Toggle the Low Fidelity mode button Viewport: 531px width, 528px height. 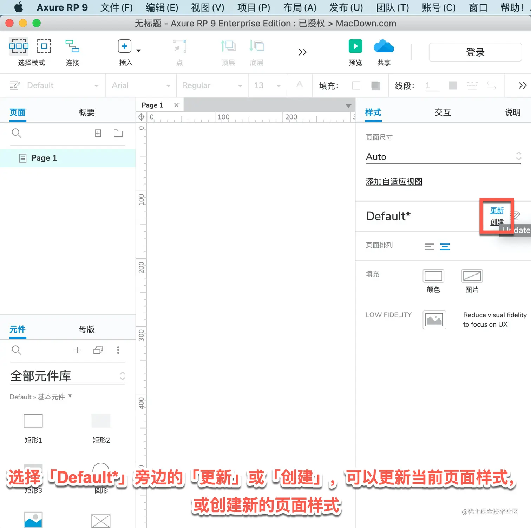pos(434,320)
